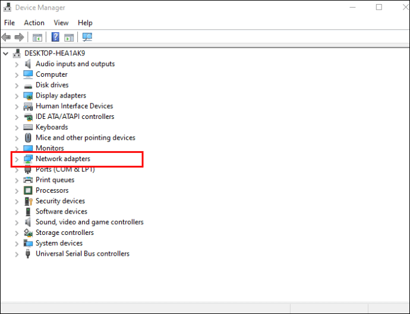Expand the Disk drives chevron
Screen dimensions: 410x314
click(17, 86)
